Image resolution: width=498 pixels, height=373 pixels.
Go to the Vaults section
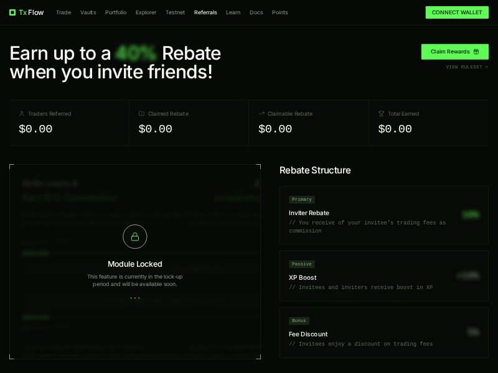coord(88,12)
